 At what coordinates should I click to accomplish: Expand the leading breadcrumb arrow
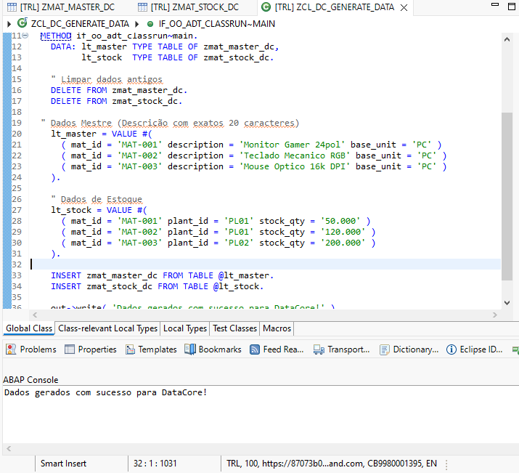pos(8,23)
